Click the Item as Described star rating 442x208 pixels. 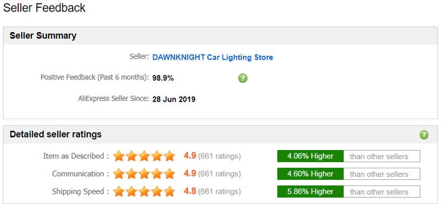click(x=144, y=156)
